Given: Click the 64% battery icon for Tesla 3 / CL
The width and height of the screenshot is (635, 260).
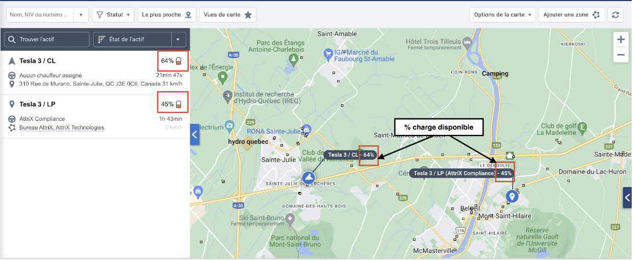Looking at the screenshot, I should click(179, 61).
